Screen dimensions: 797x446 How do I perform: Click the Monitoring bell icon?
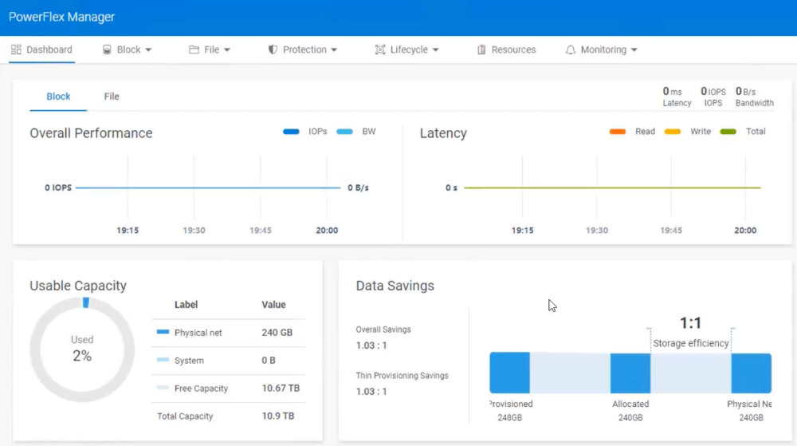click(571, 49)
